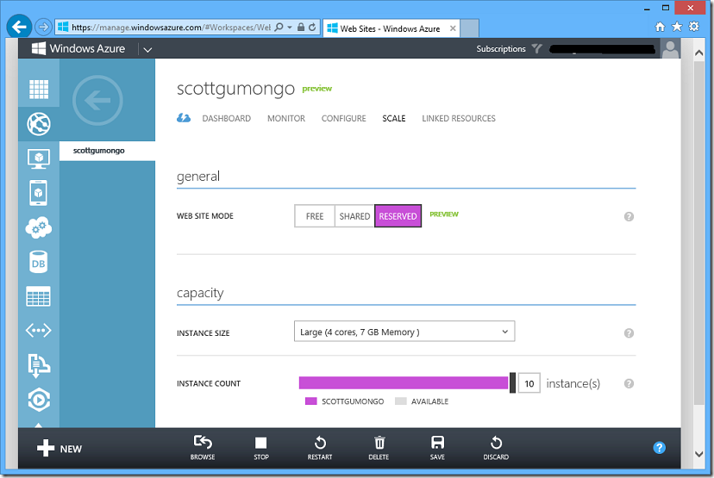Click the instance count number field

[529, 383]
